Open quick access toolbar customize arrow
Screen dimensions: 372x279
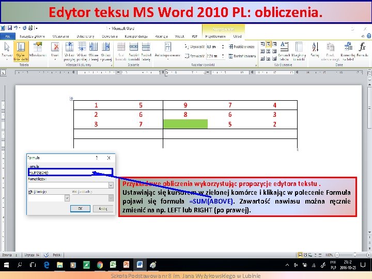[37, 28]
